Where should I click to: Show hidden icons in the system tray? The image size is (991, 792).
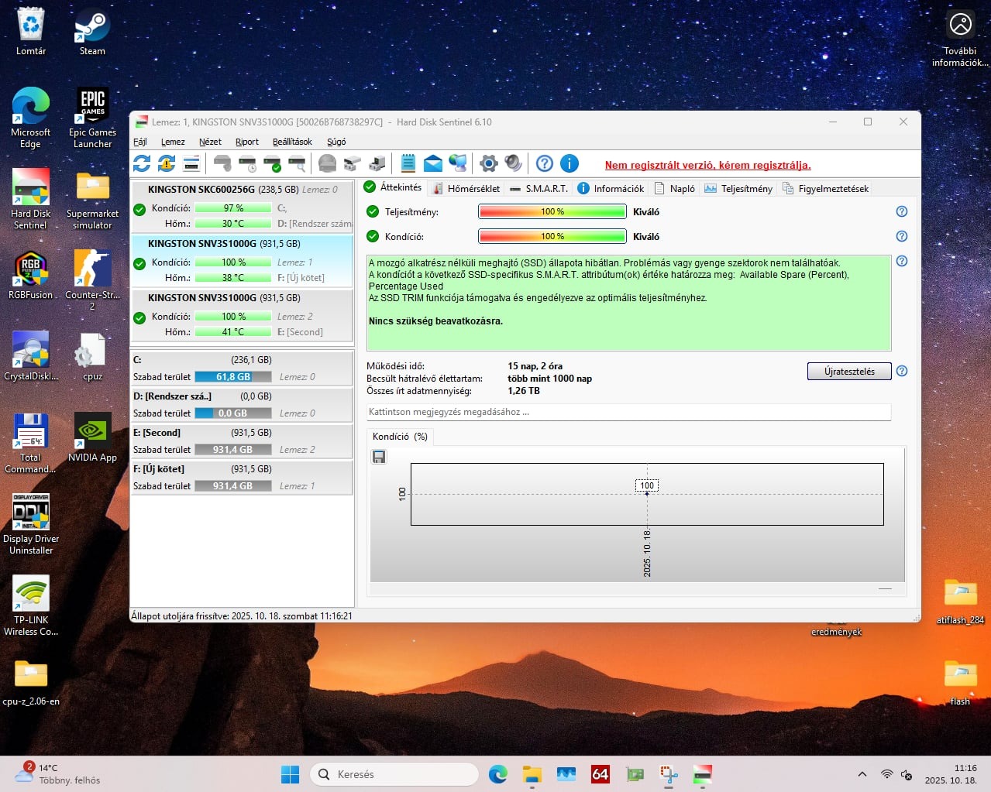coord(862,774)
